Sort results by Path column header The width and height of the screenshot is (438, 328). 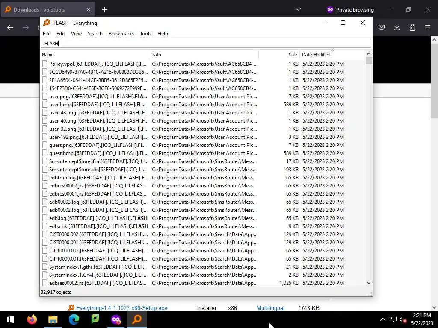204,55
